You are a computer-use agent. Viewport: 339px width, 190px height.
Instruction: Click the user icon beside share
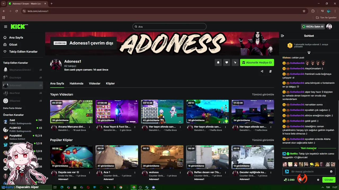click(270, 71)
